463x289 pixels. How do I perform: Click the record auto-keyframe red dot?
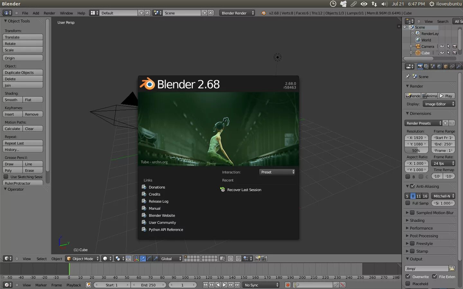pos(288,285)
